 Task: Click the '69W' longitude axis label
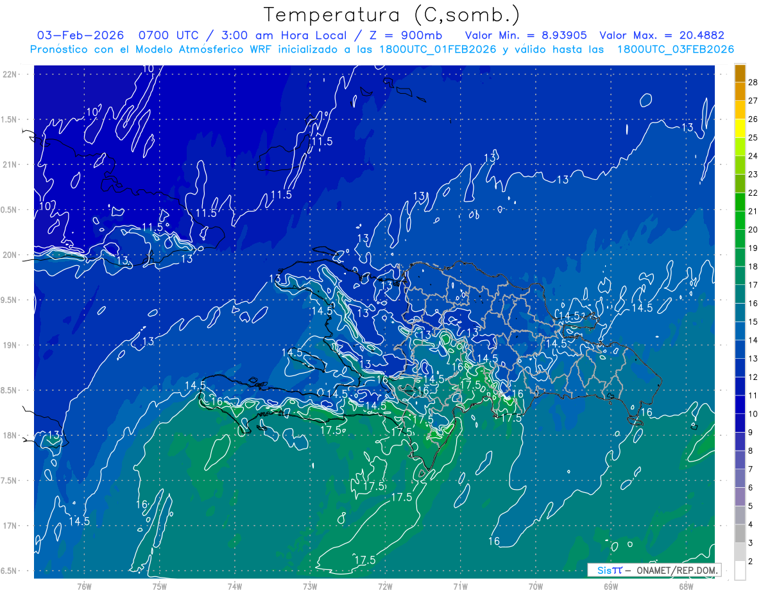(611, 586)
